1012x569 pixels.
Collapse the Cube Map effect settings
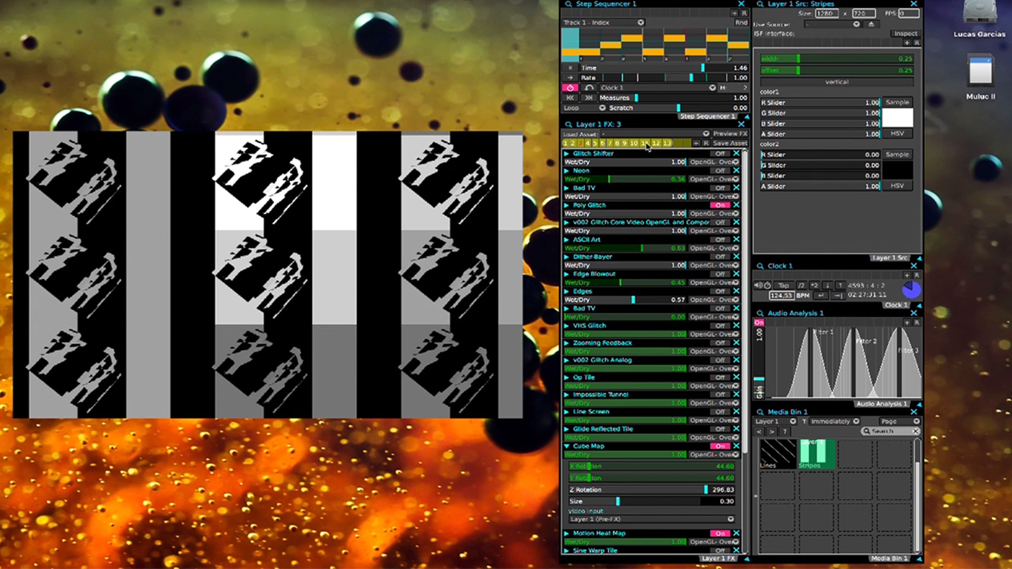(x=567, y=446)
